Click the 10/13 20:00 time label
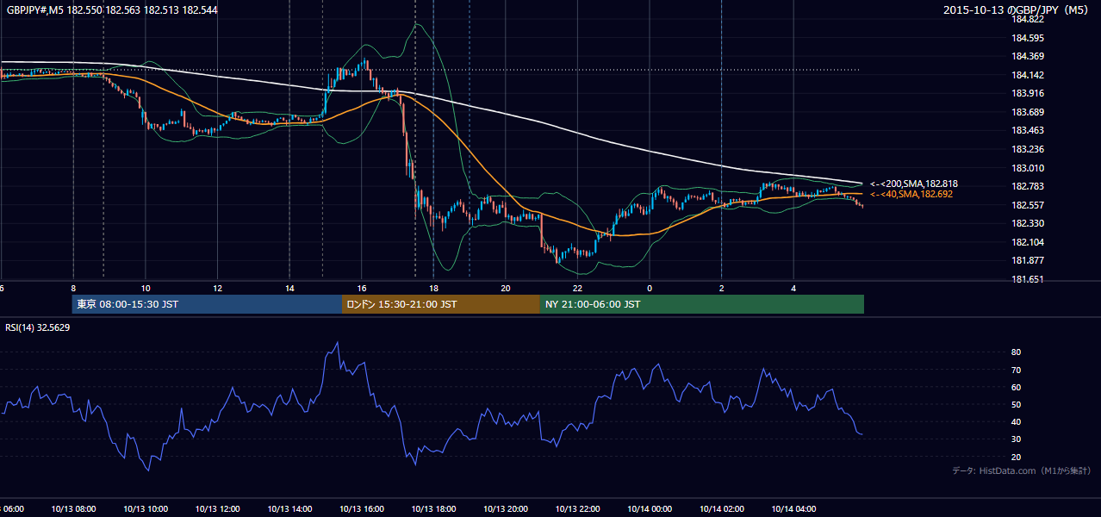This screenshot has width=1101, height=517. pos(506,509)
